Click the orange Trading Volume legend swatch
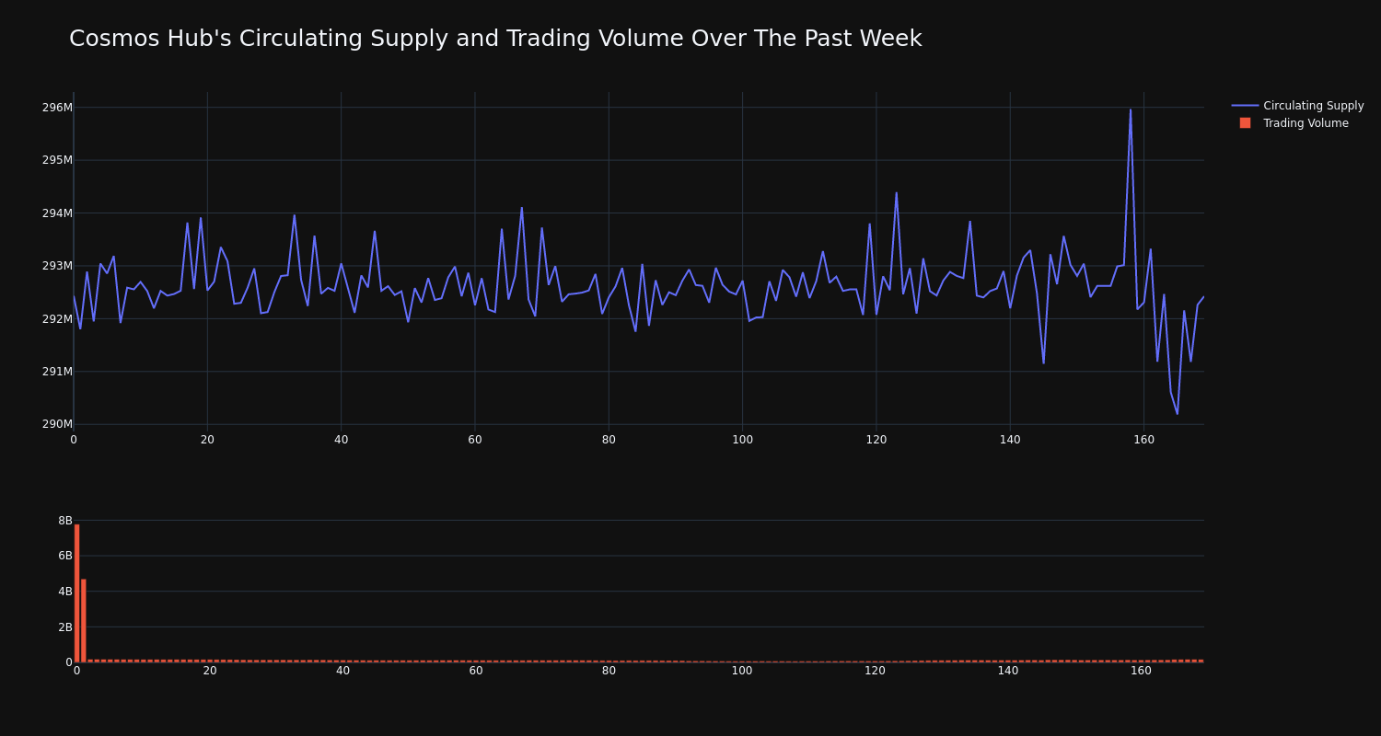Viewport: 1381px width, 736px height. click(1245, 123)
